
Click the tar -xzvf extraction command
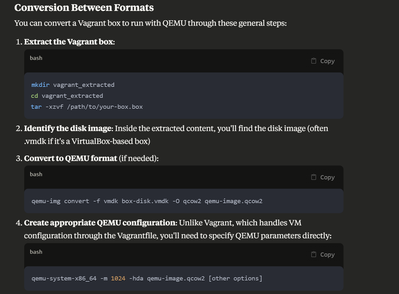tap(87, 107)
